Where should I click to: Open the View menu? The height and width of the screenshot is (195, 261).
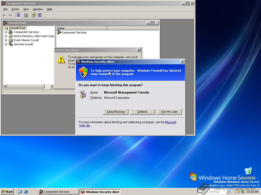click(x=26, y=9)
